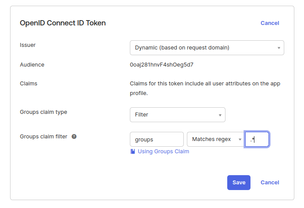304x208 pixels.
Task: Click the Claims label
Action: 29,83
